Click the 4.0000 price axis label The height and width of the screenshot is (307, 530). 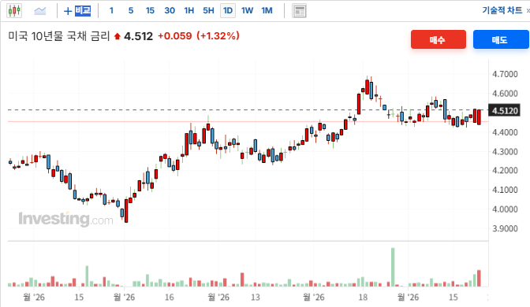pos(505,209)
